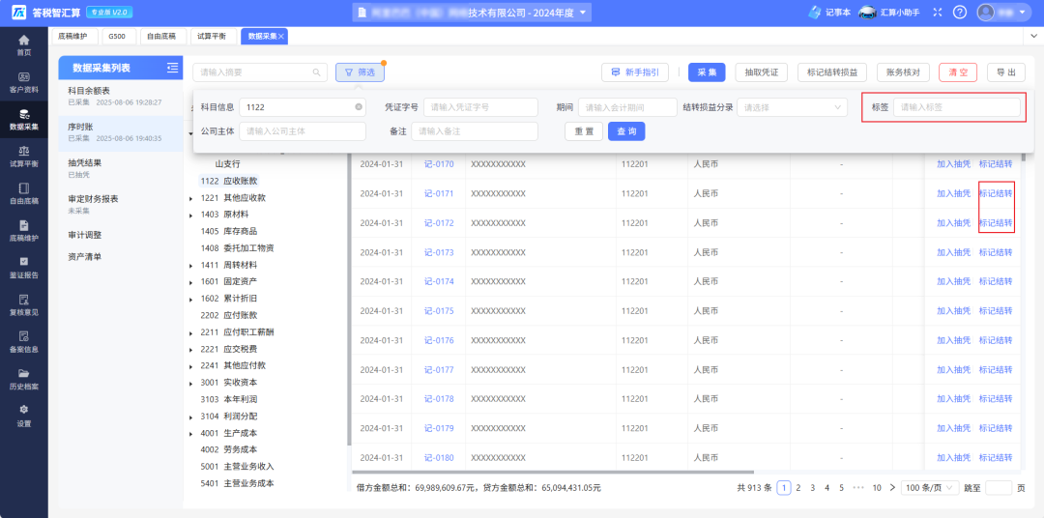This screenshot has height=518, width=1044.
Task: Click the user avatar icon
Action: click(x=985, y=12)
